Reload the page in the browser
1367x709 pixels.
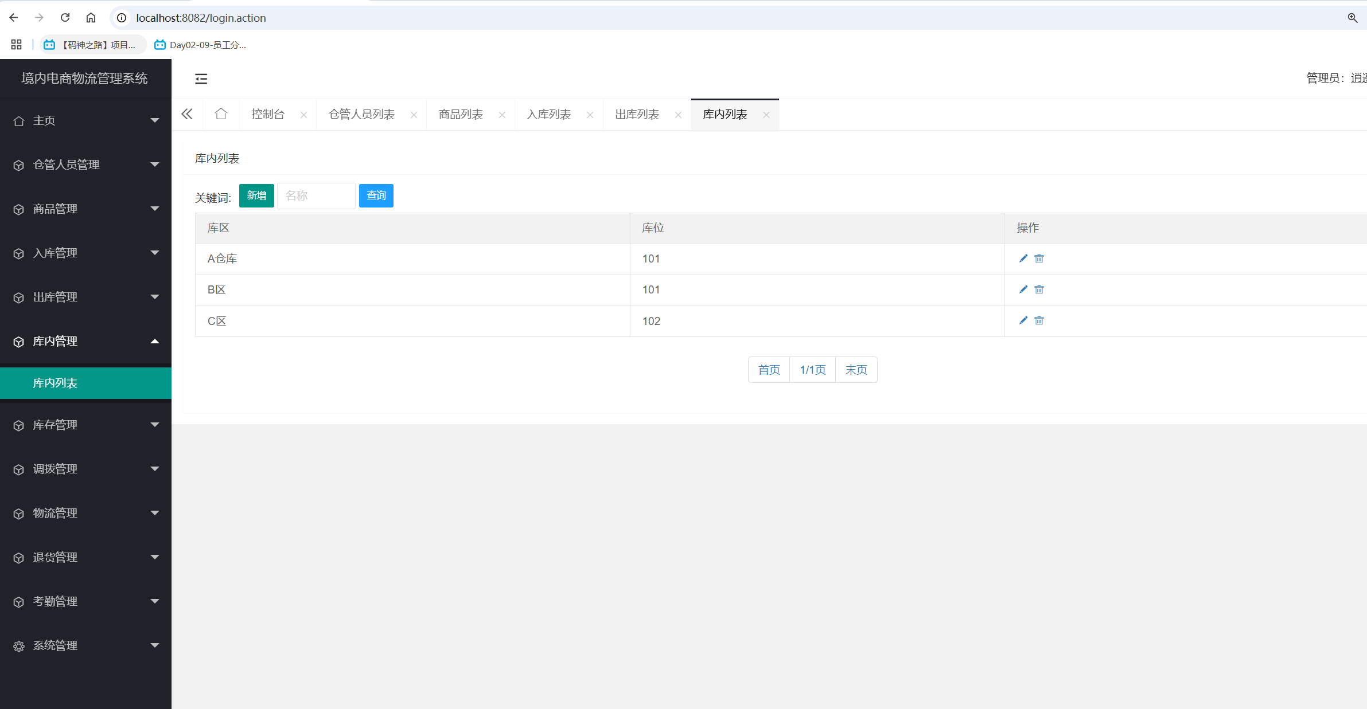(65, 18)
